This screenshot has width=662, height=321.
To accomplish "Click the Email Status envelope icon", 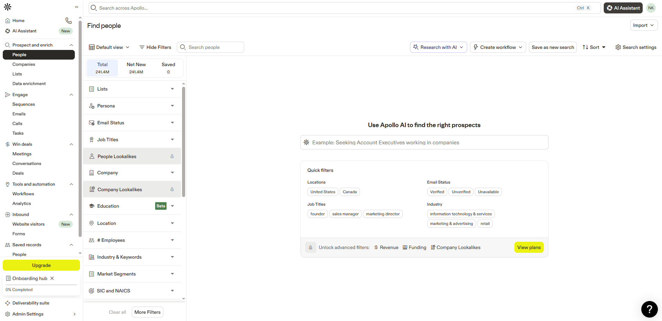I will pos(91,123).
